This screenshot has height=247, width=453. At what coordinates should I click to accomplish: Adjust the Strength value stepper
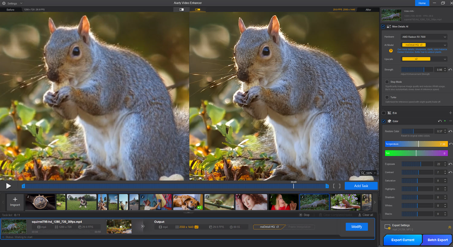[x=445, y=70]
